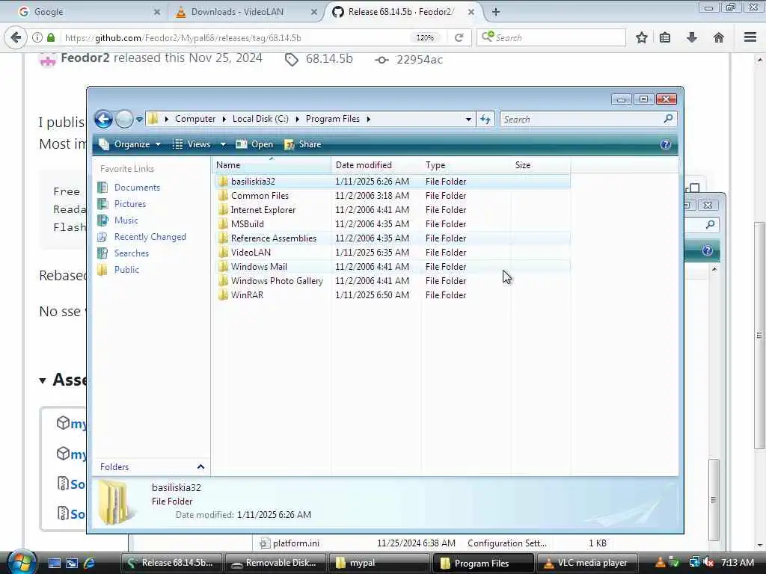Image resolution: width=766 pixels, height=574 pixels.
Task: Sort by the Type column header
Action: click(x=465, y=165)
